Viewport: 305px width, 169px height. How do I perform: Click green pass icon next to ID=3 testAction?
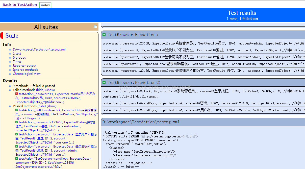tap(17, 146)
